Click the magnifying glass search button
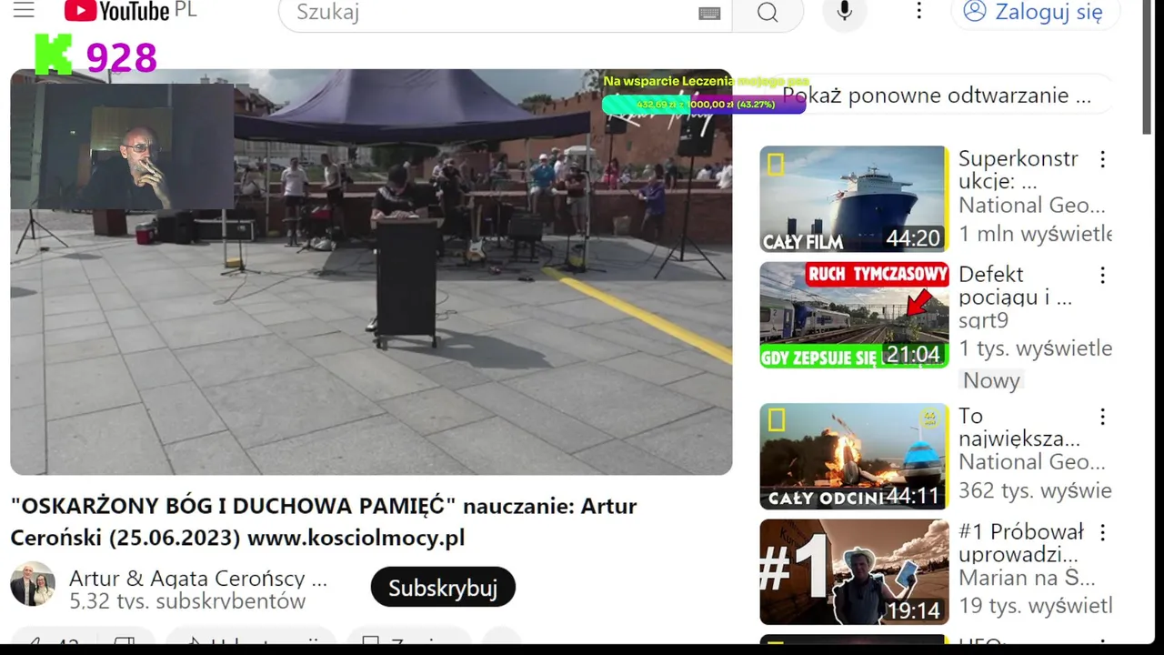Viewport: 1164px width, 655px height. click(768, 13)
